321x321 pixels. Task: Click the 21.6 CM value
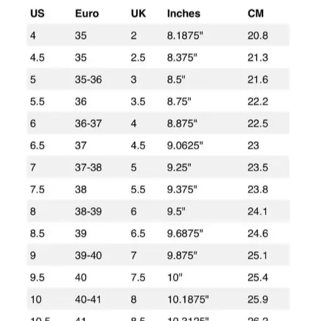pos(258,79)
